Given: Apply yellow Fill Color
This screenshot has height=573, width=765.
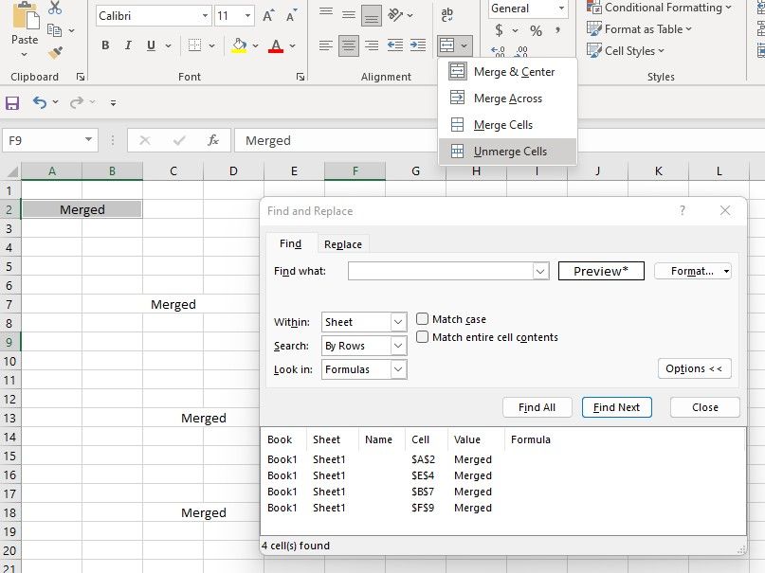Looking at the screenshot, I should (x=239, y=45).
